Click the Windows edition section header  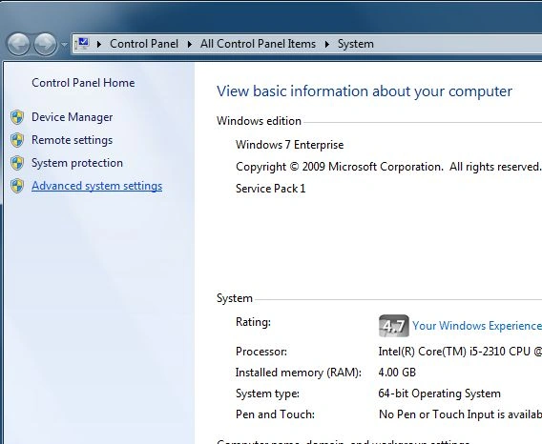[x=259, y=121]
